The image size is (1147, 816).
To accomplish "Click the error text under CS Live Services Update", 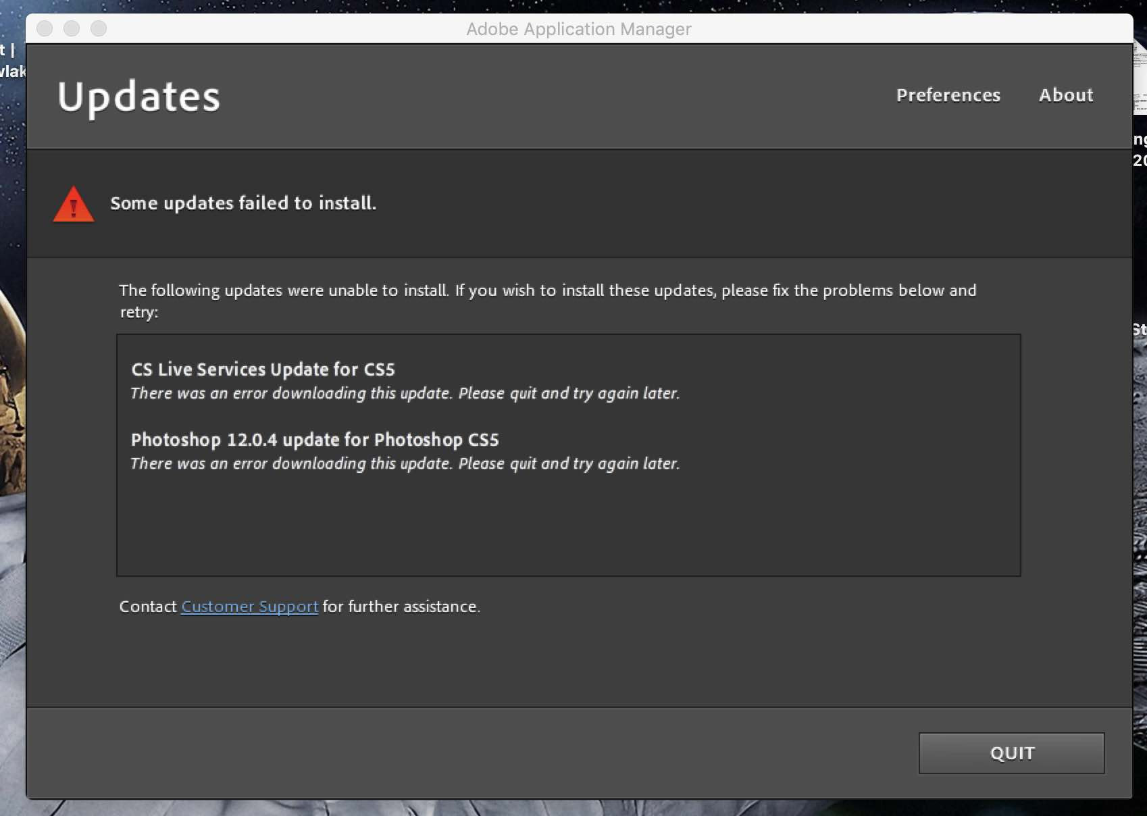I will 405,394.
